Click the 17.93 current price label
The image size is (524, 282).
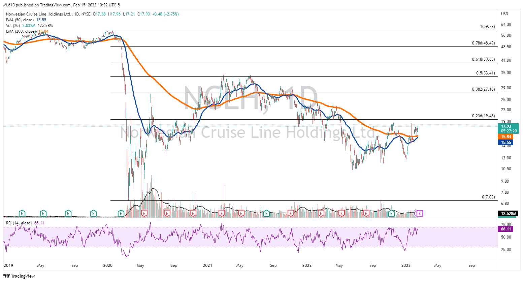(x=509, y=128)
